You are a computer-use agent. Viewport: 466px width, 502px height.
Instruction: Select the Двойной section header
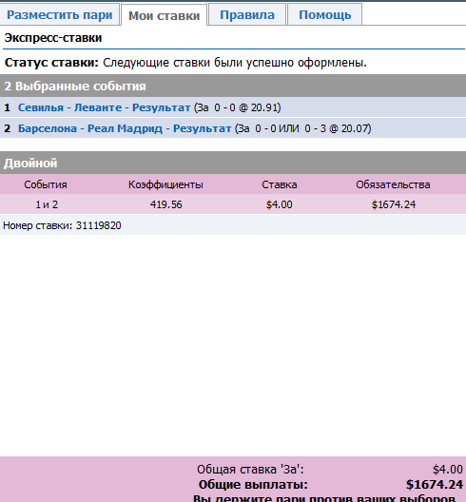233,163
